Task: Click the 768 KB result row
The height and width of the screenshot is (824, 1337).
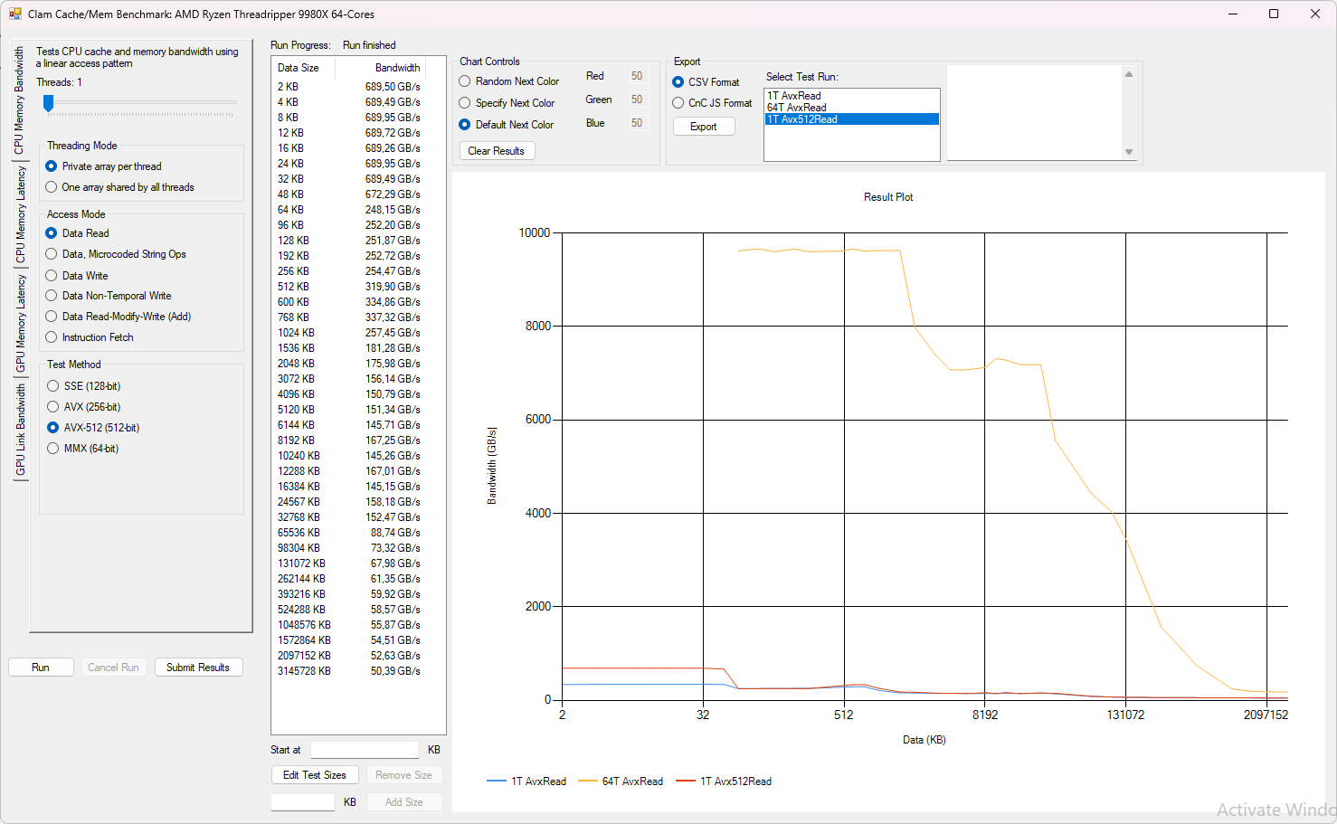Action: coord(349,317)
